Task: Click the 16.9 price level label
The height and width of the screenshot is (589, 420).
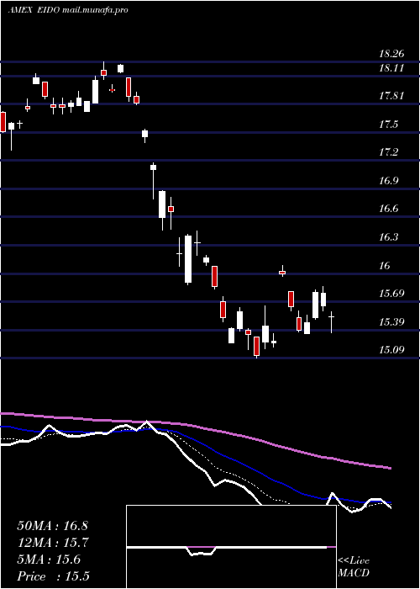Action: [389, 181]
